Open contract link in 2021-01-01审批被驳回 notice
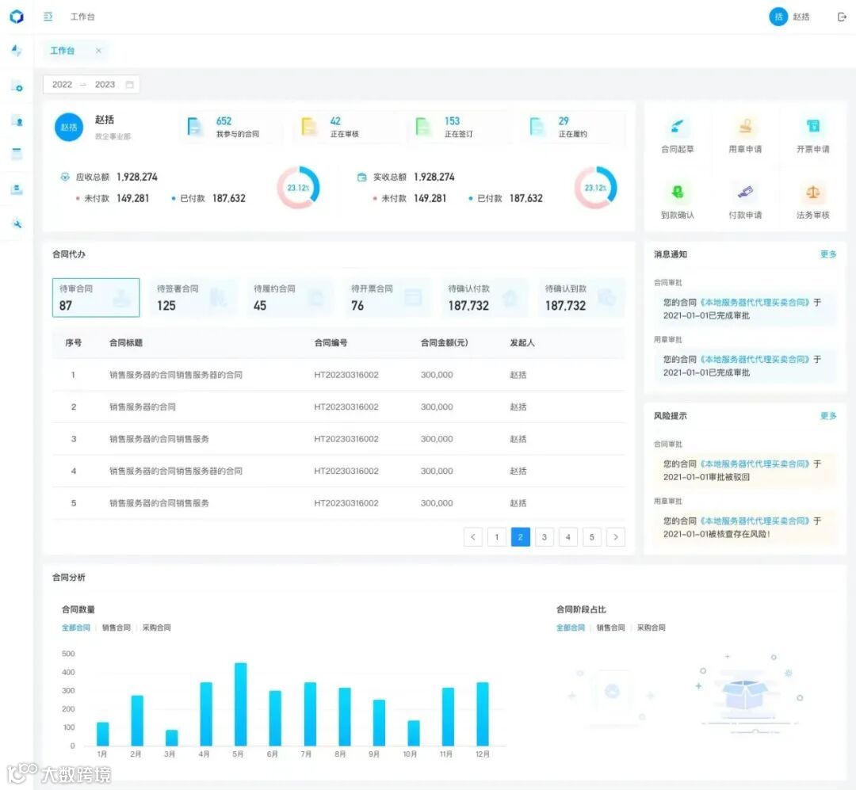 755,464
